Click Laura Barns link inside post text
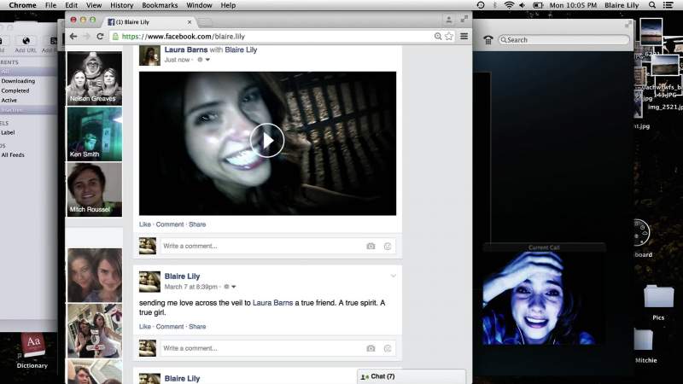The width and height of the screenshot is (683, 384). point(272,303)
